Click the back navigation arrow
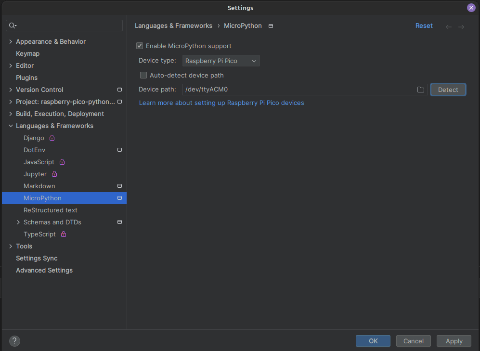The height and width of the screenshot is (351, 480). point(449,27)
